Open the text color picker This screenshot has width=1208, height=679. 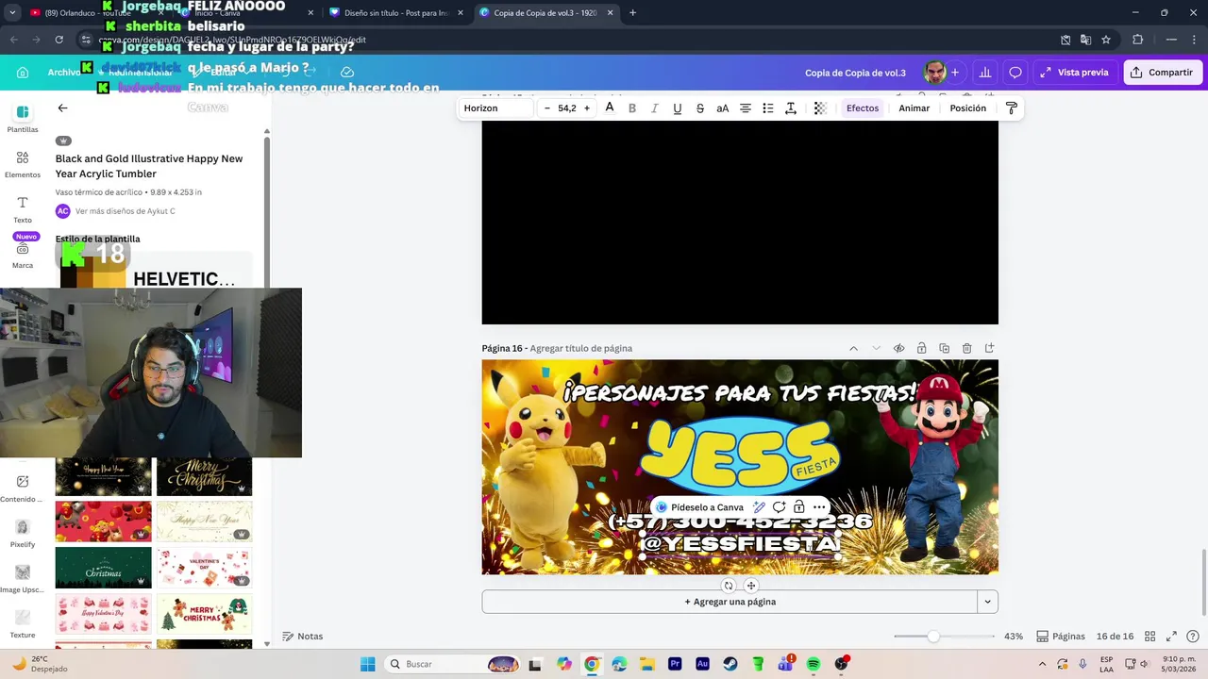(610, 108)
